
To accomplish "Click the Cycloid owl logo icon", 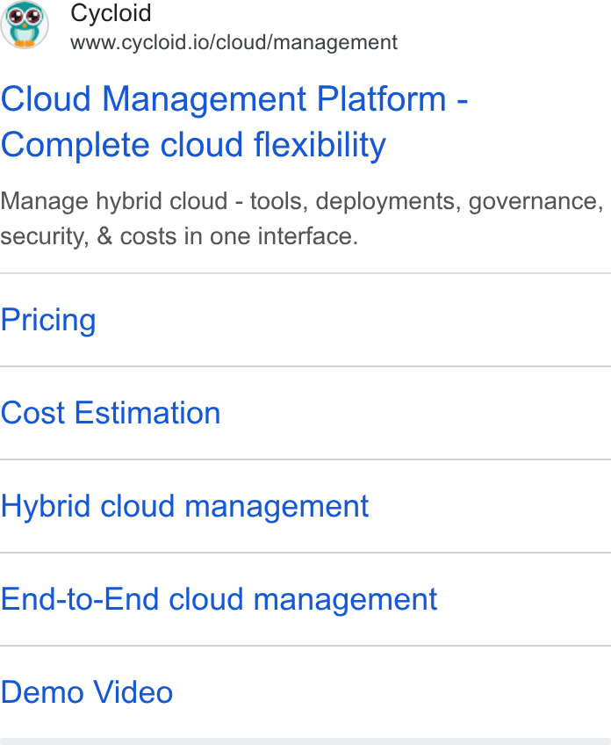I will [x=25, y=25].
